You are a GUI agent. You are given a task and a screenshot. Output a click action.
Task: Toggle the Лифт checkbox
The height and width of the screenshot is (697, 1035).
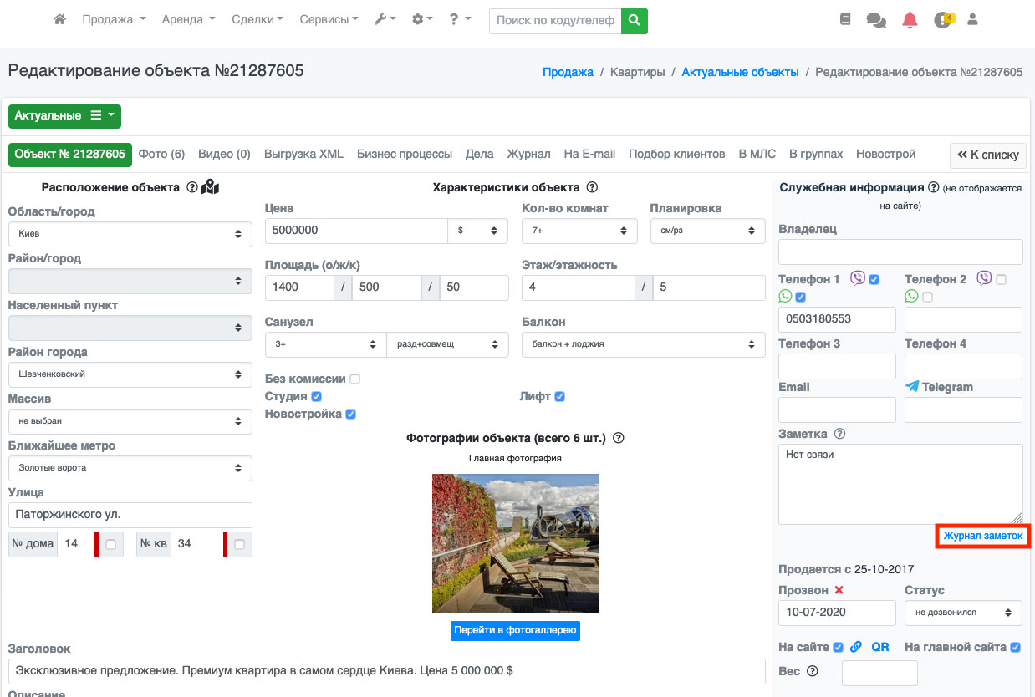tap(560, 396)
